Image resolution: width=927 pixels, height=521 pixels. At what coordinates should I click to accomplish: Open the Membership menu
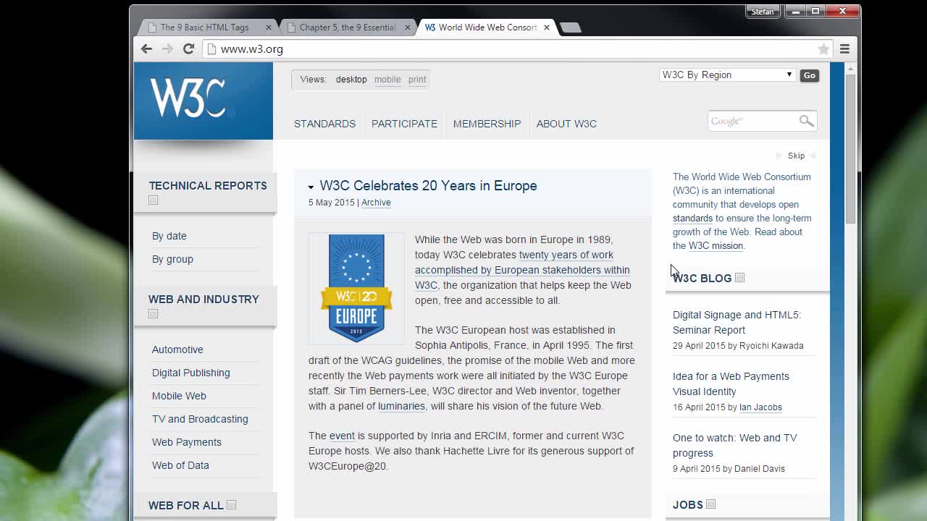(x=487, y=124)
